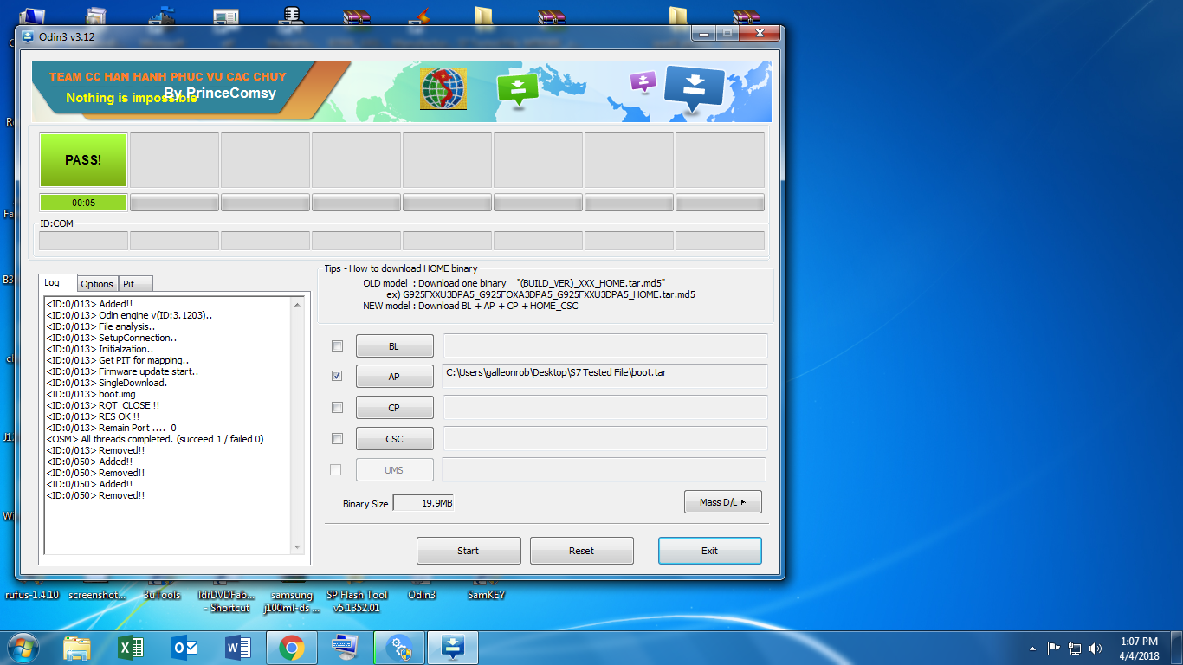The width and height of the screenshot is (1183, 665).
Task: Select the samsung j100ml-ds desktop item
Action: [x=292, y=601]
